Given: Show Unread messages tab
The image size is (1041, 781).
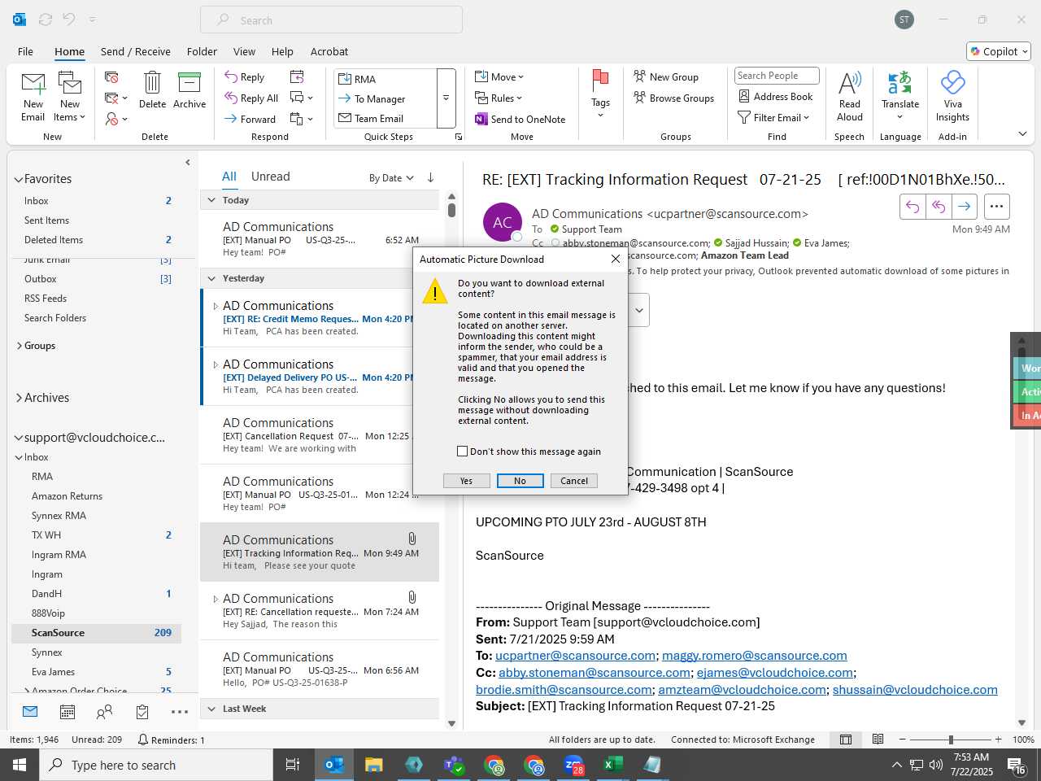Looking at the screenshot, I should (271, 177).
